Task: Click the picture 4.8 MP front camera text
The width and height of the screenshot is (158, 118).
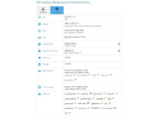Action: click(x=76, y=87)
